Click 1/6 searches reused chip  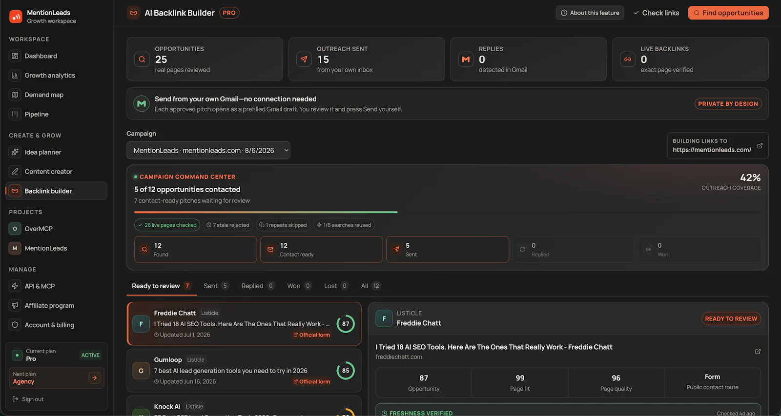[344, 225]
